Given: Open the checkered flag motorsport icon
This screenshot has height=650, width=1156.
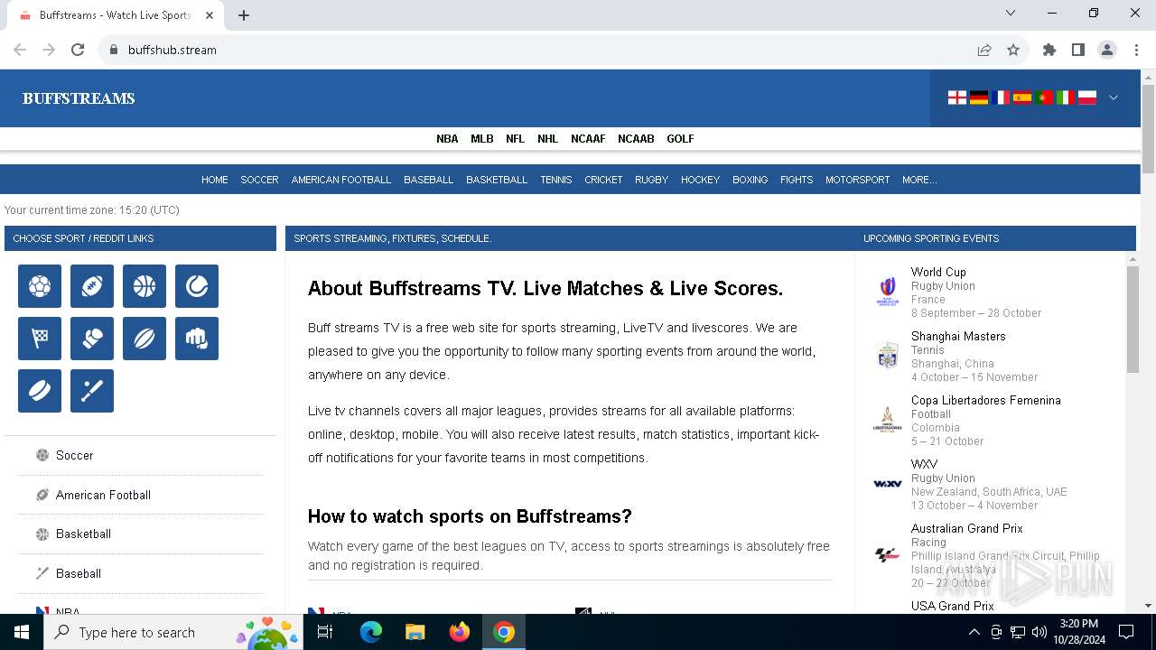Looking at the screenshot, I should [x=40, y=339].
